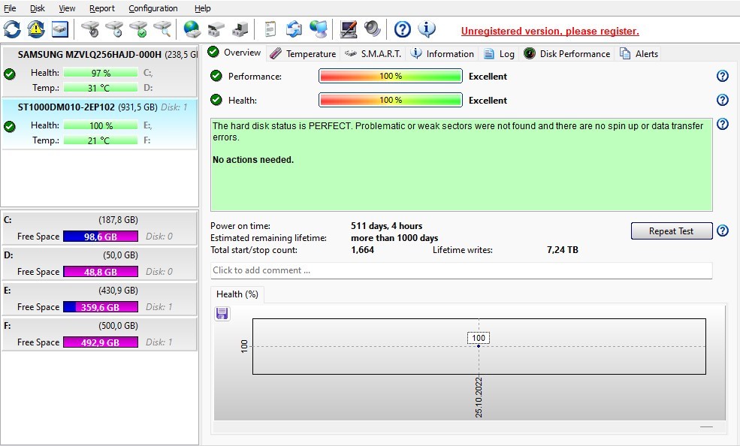Click the 25.10.2022 date label on graph
740x446 pixels.
point(479,397)
